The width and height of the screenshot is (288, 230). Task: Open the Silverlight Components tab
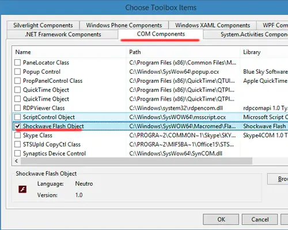point(43,25)
